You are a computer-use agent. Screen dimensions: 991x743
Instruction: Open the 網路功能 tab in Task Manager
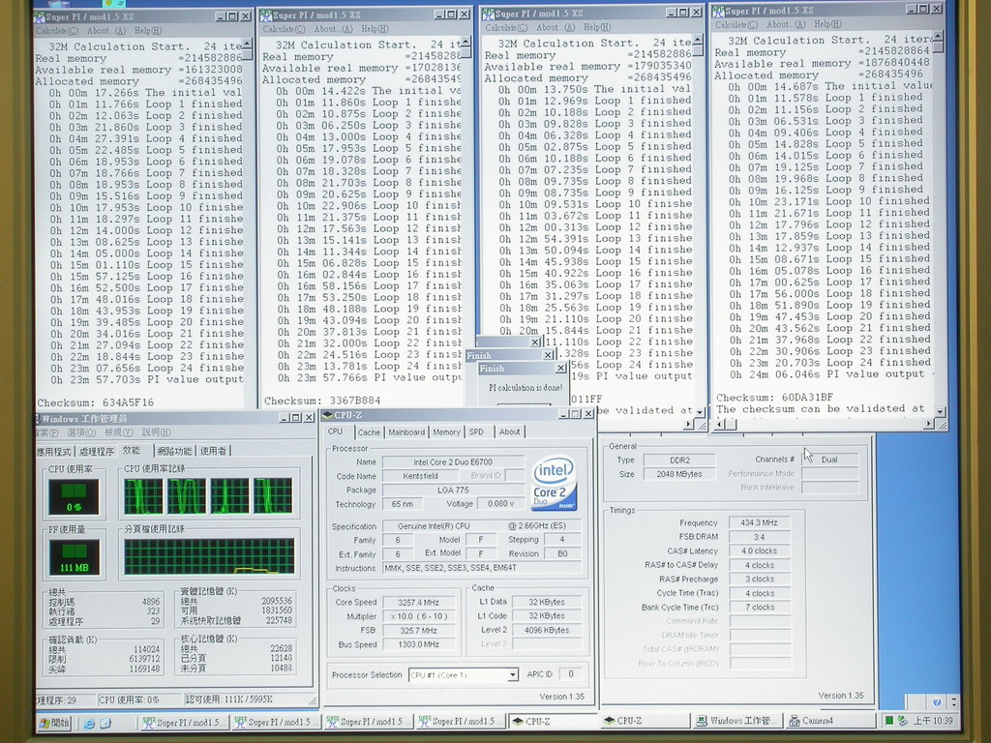click(x=174, y=451)
